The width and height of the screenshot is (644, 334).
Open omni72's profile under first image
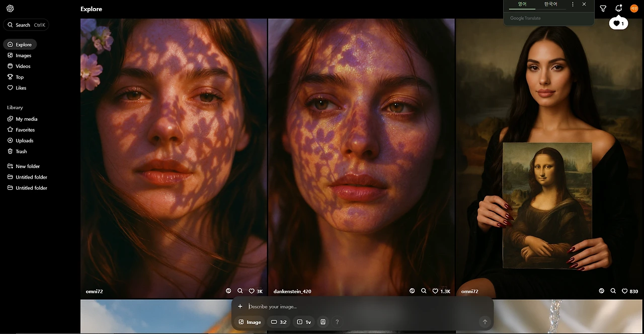95,291
